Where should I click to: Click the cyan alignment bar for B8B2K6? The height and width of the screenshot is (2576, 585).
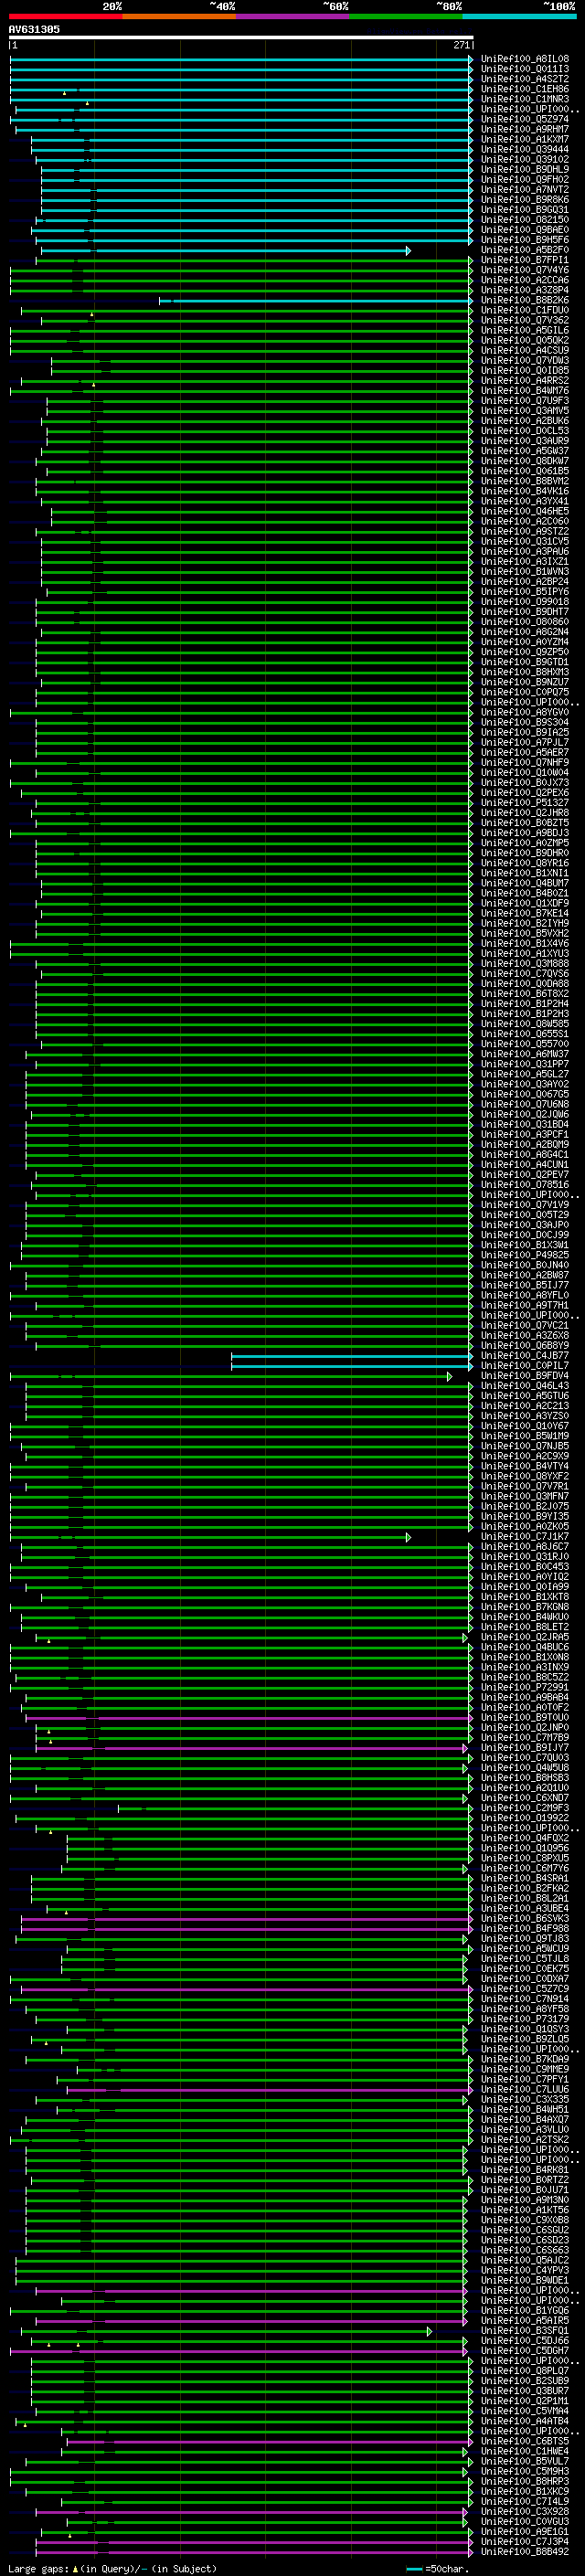(316, 300)
